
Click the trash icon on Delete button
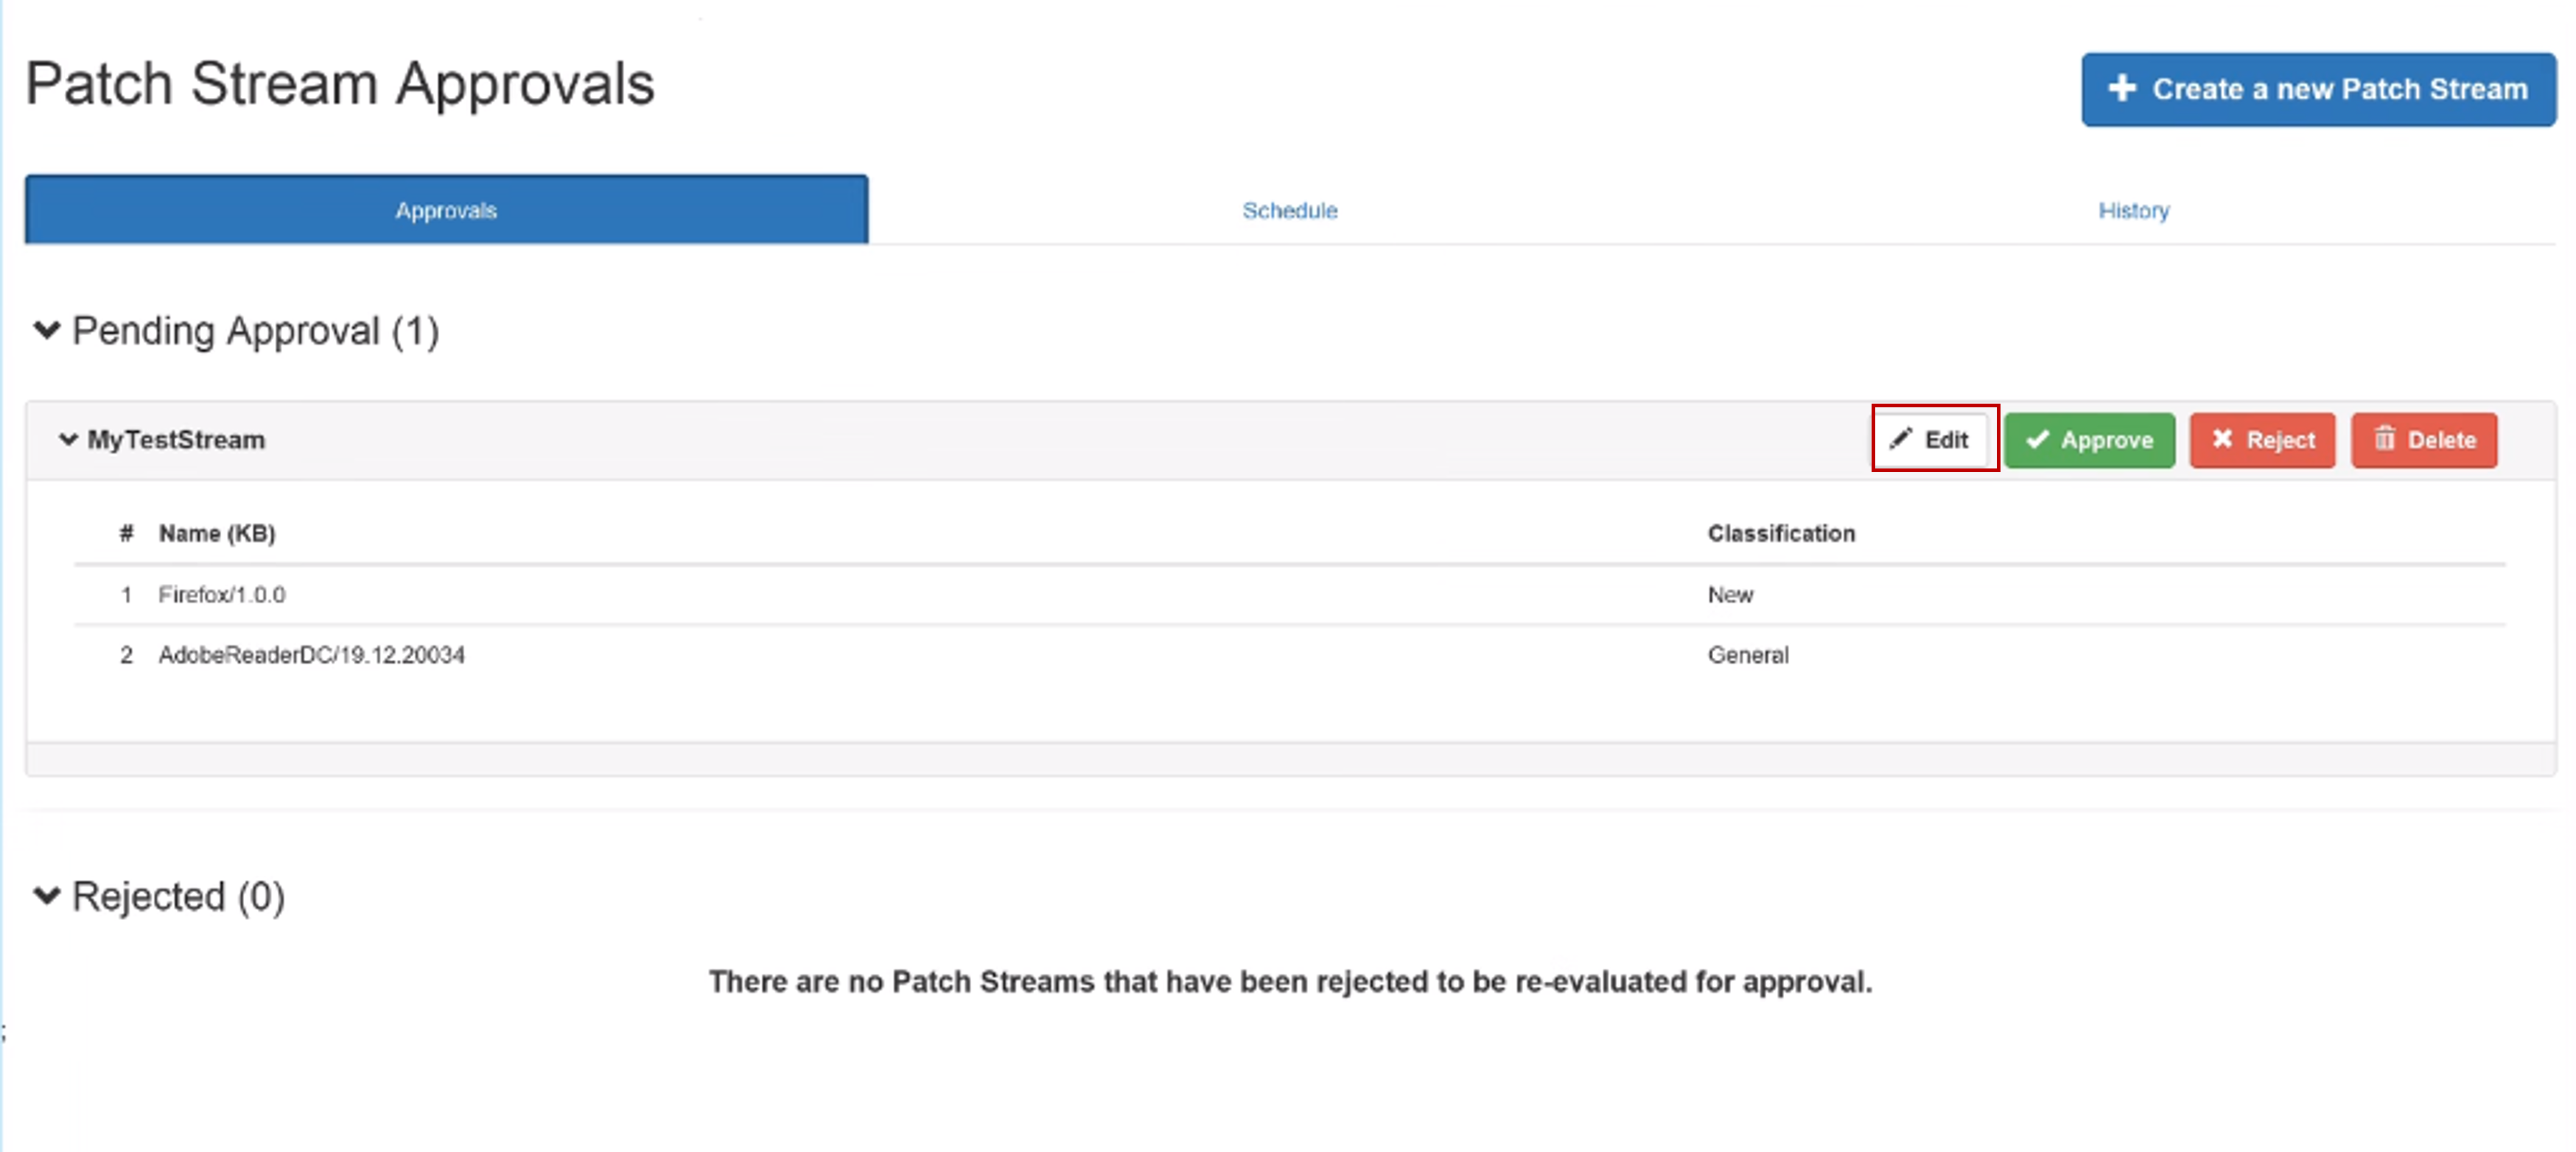click(2385, 439)
